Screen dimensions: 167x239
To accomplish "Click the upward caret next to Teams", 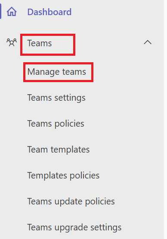I will pos(148,42).
